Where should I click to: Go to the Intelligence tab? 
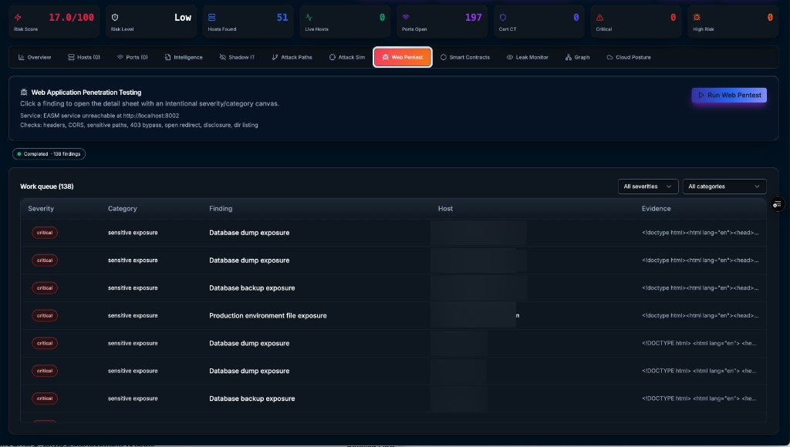tap(184, 57)
